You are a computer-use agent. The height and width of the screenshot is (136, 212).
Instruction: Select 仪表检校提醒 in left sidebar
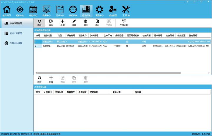(x=16, y=43)
